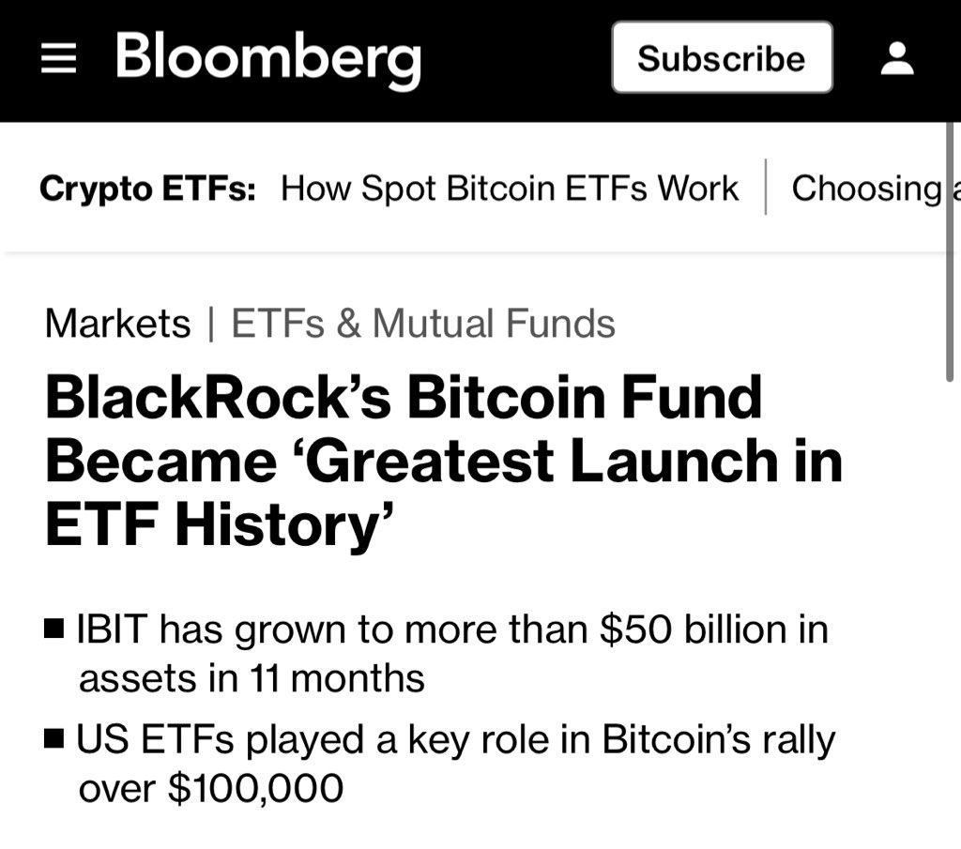
Task: Click the Bloomberg logo
Action: click(267, 58)
